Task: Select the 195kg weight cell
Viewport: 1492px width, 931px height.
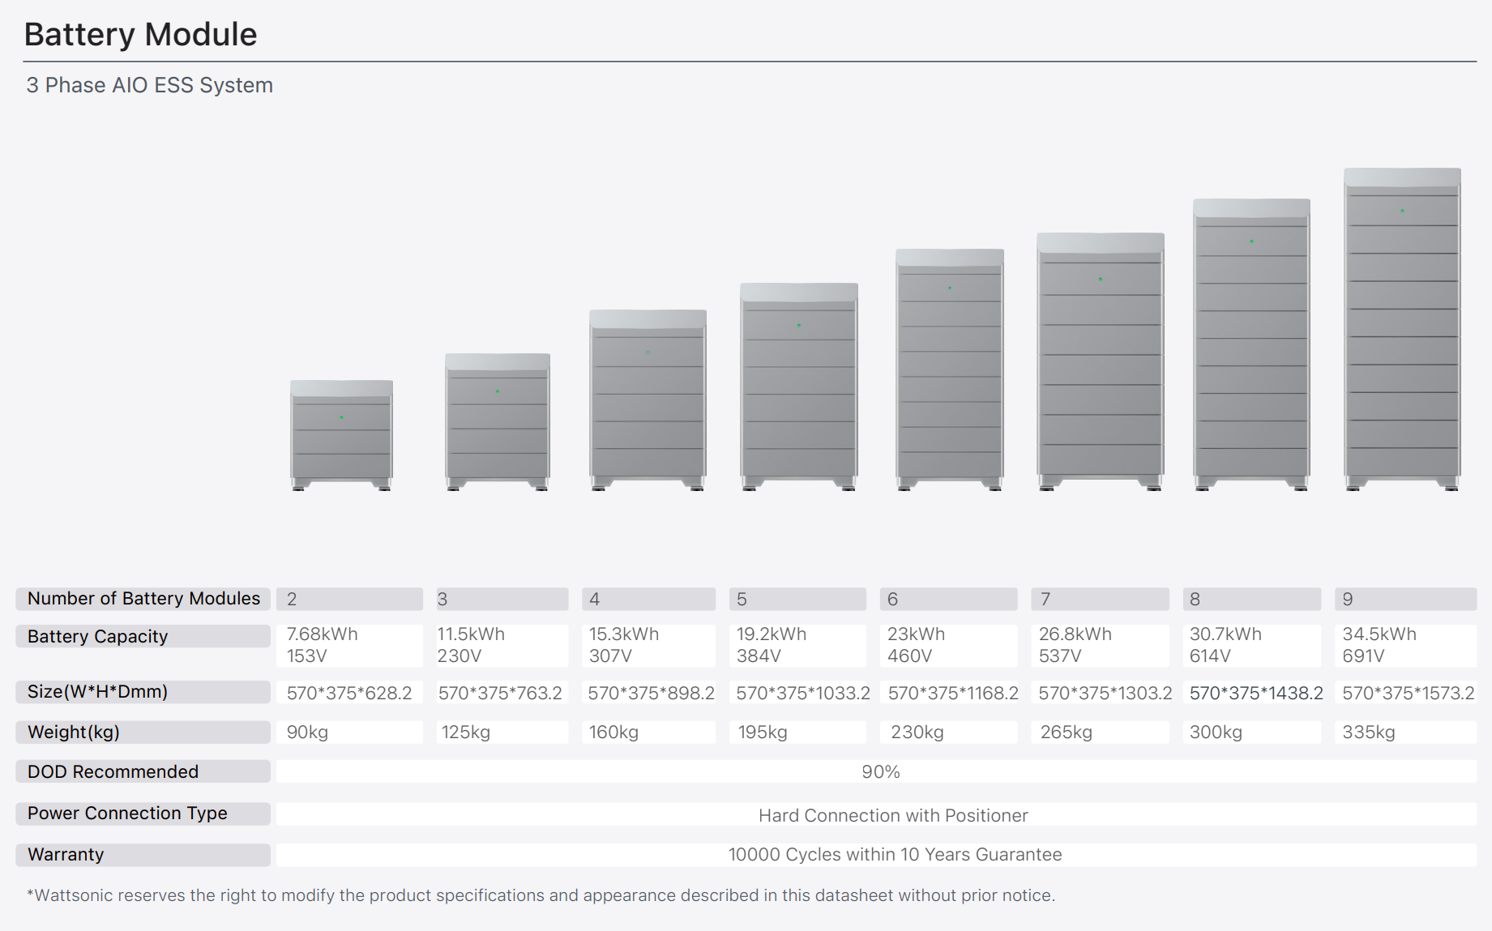Action: point(763,732)
